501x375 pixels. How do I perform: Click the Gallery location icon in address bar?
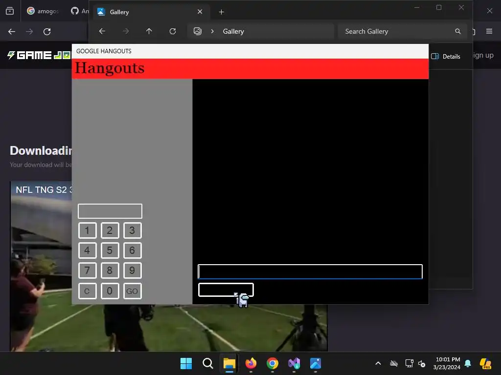click(198, 31)
